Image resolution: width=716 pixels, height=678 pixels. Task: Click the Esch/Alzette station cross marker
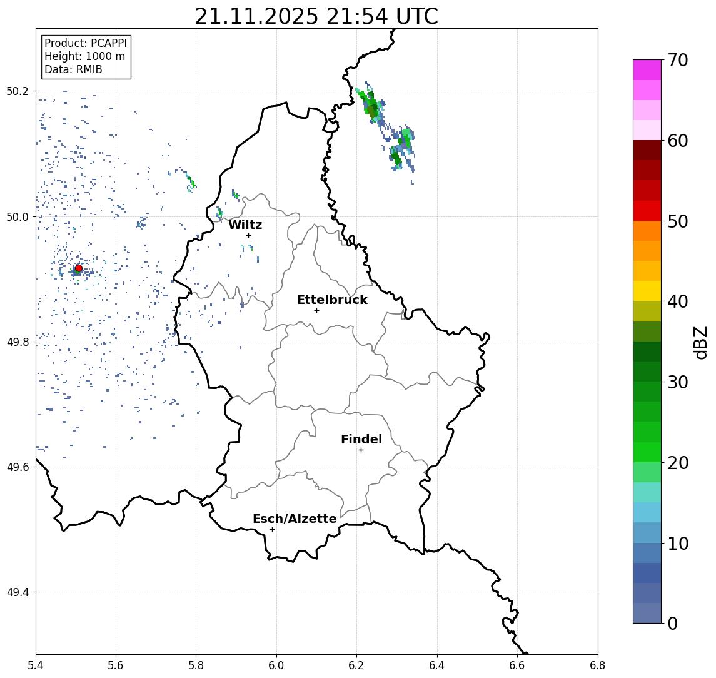pos(272,530)
